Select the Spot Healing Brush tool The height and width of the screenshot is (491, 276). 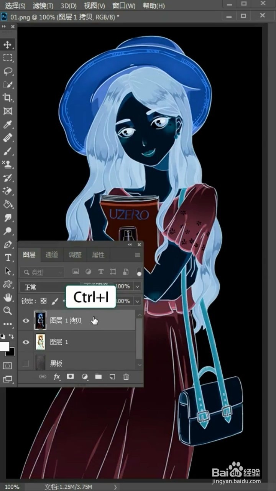(x=8, y=138)
